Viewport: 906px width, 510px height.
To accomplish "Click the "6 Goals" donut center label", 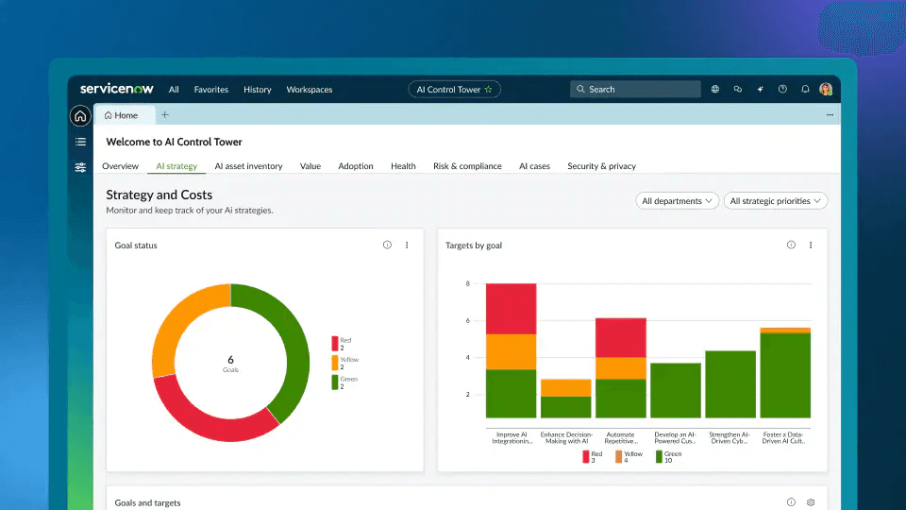I will point(230,363).
